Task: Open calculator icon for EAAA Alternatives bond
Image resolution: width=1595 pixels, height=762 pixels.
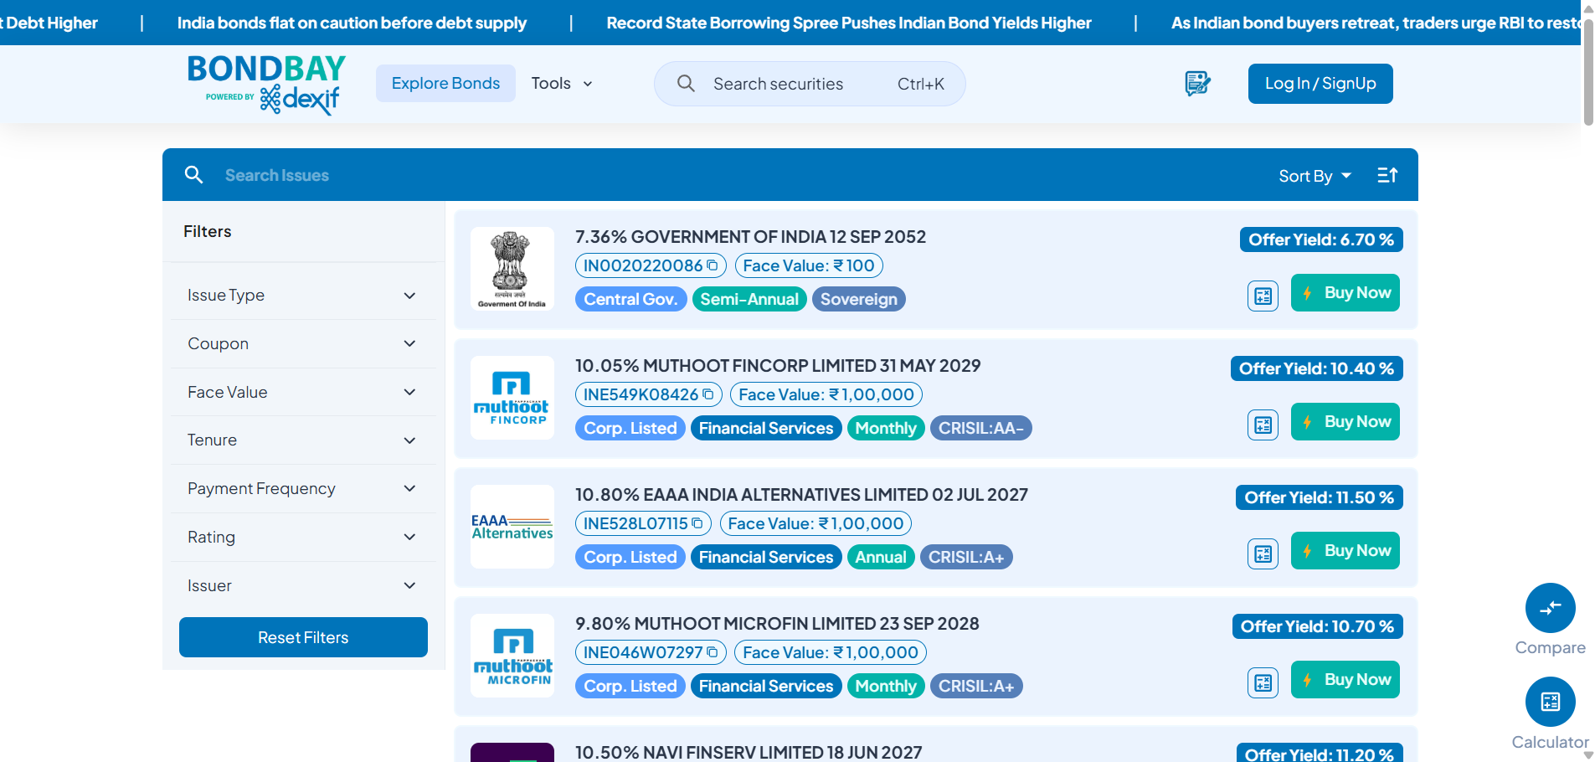Action: (1263, 553)
